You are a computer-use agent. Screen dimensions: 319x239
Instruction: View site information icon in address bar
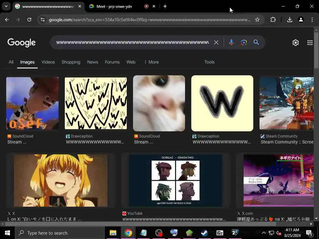(x=43, y=20)
